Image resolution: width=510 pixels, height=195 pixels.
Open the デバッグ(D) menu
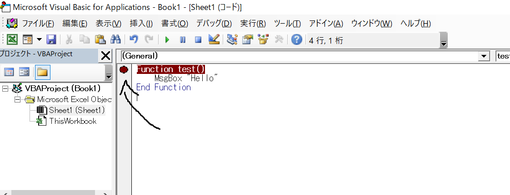[214, 24]
